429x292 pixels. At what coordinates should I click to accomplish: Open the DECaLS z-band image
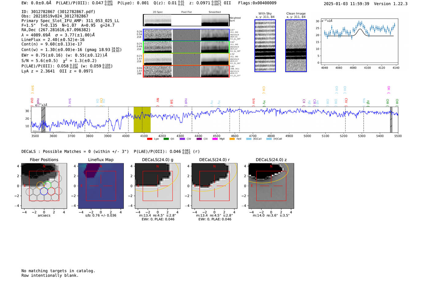[x=271, y=186]
